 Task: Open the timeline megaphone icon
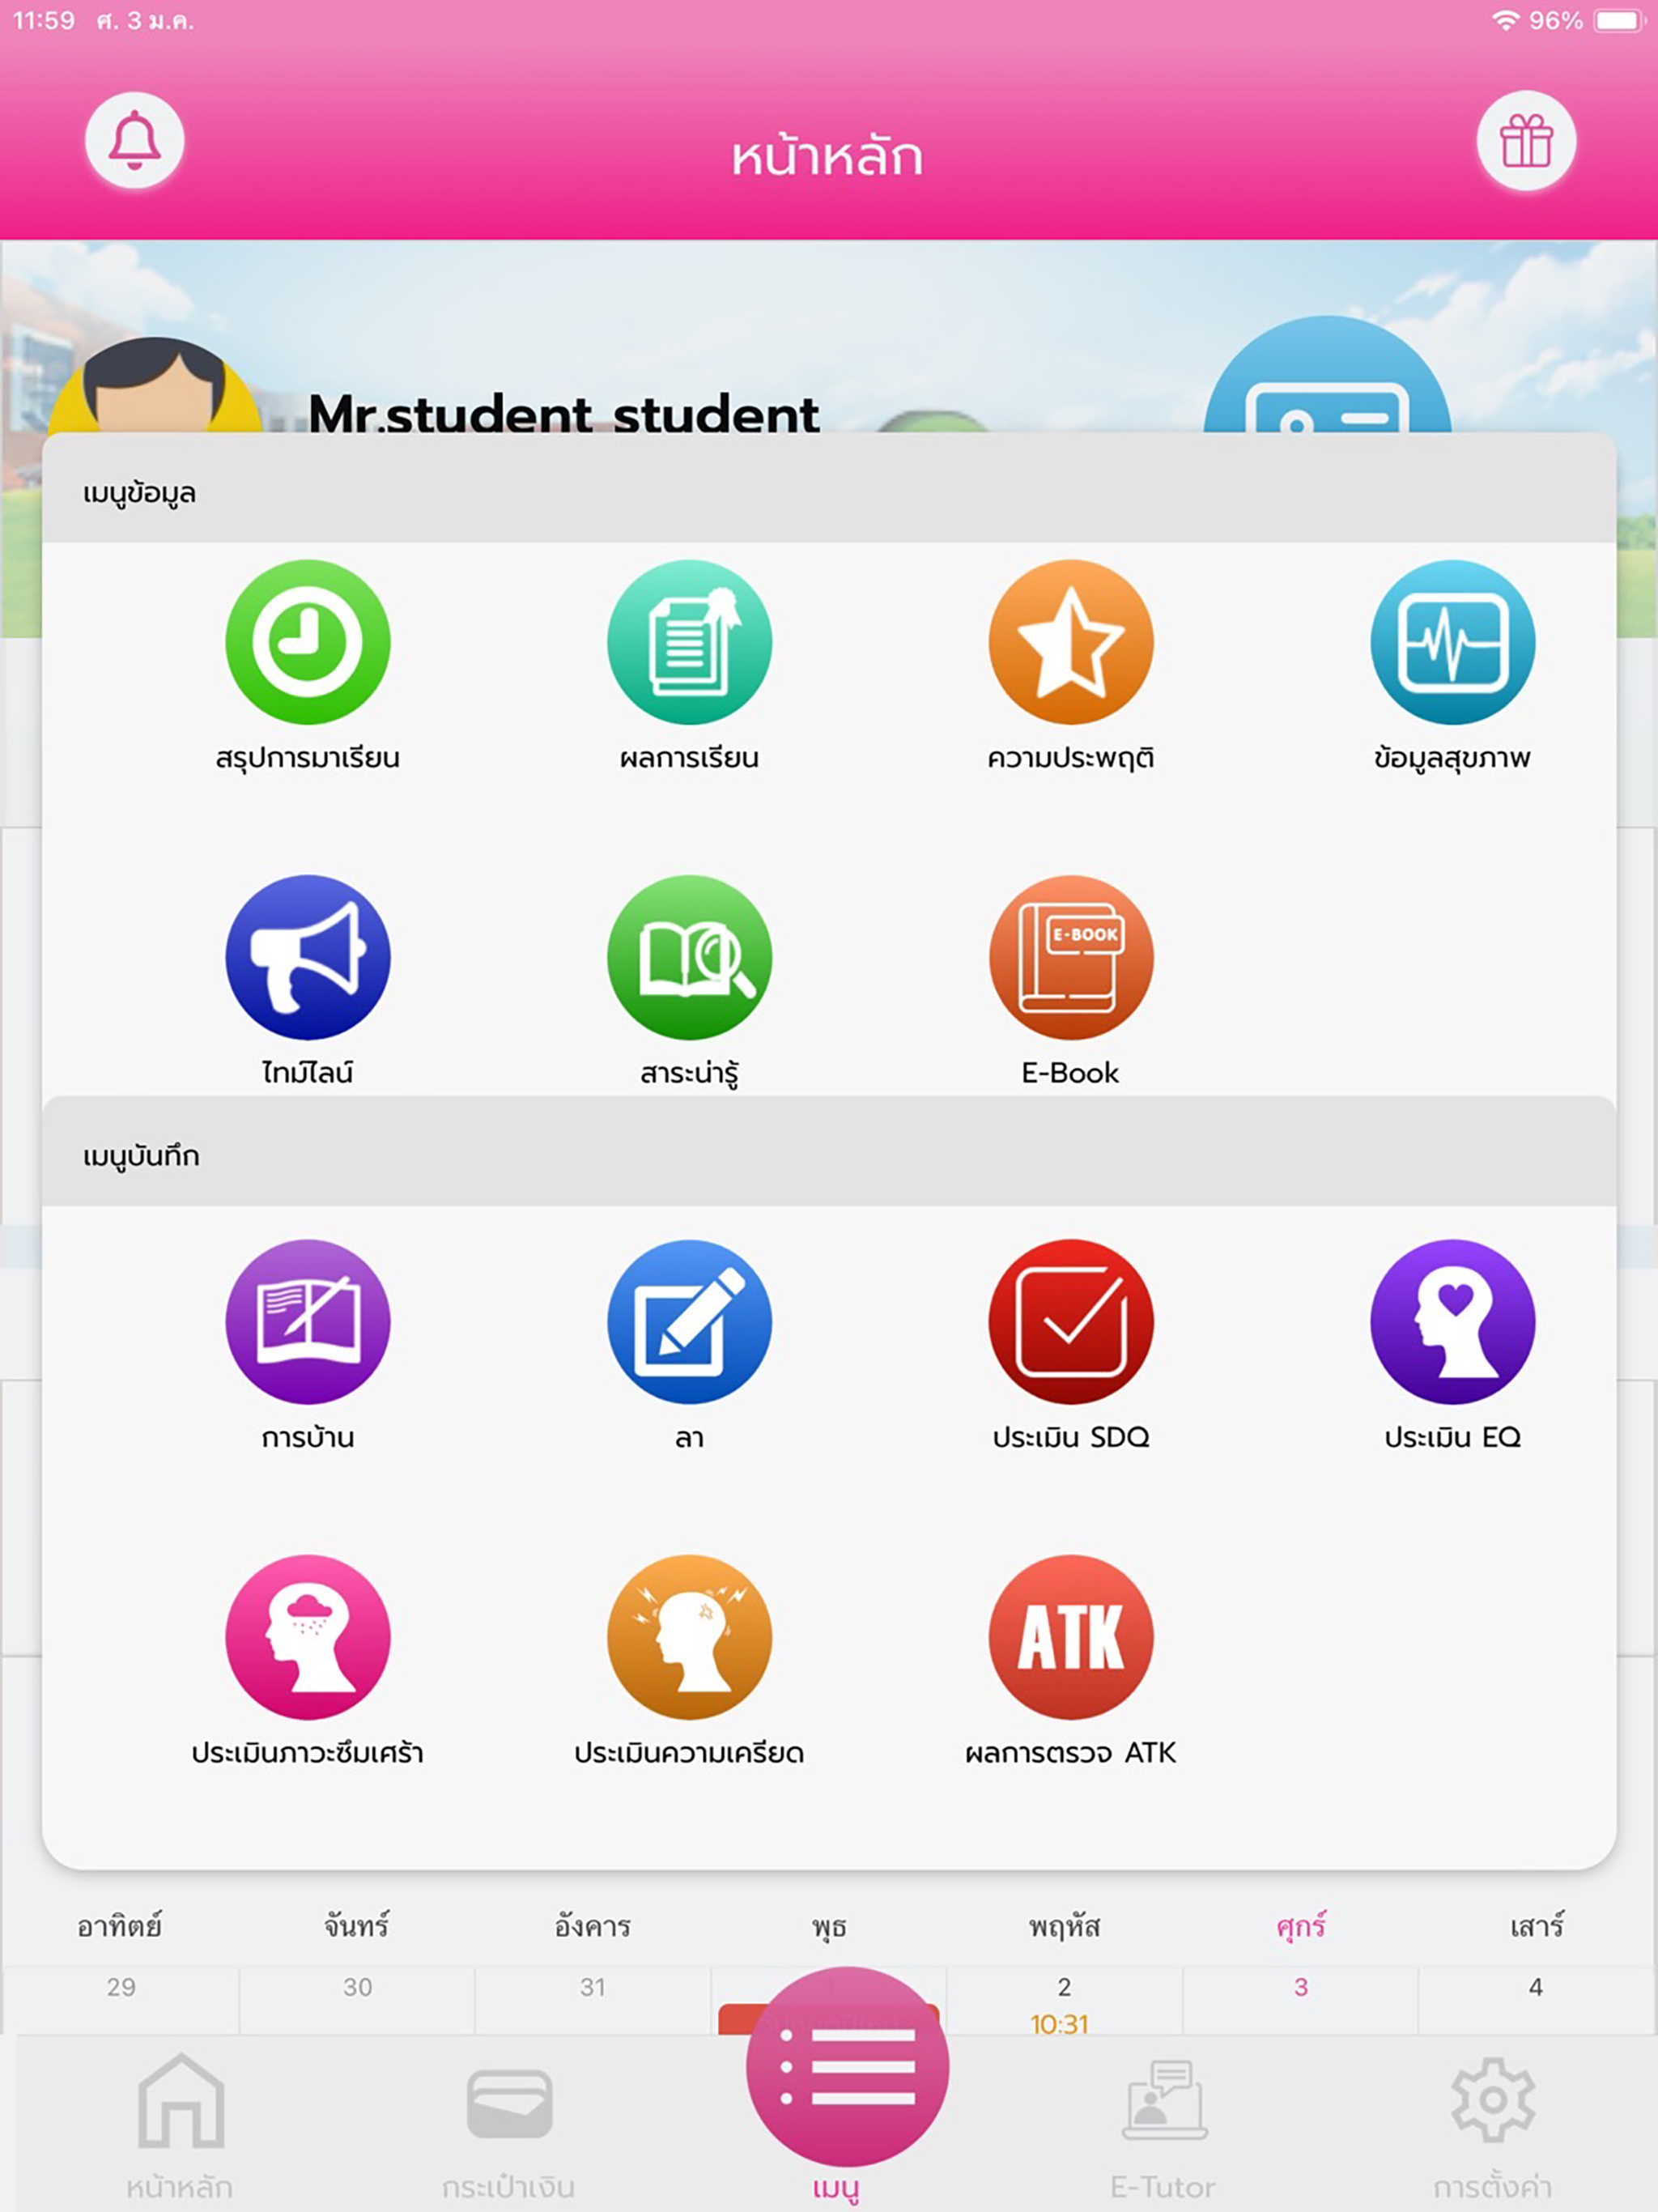click(x=307, y=957)
